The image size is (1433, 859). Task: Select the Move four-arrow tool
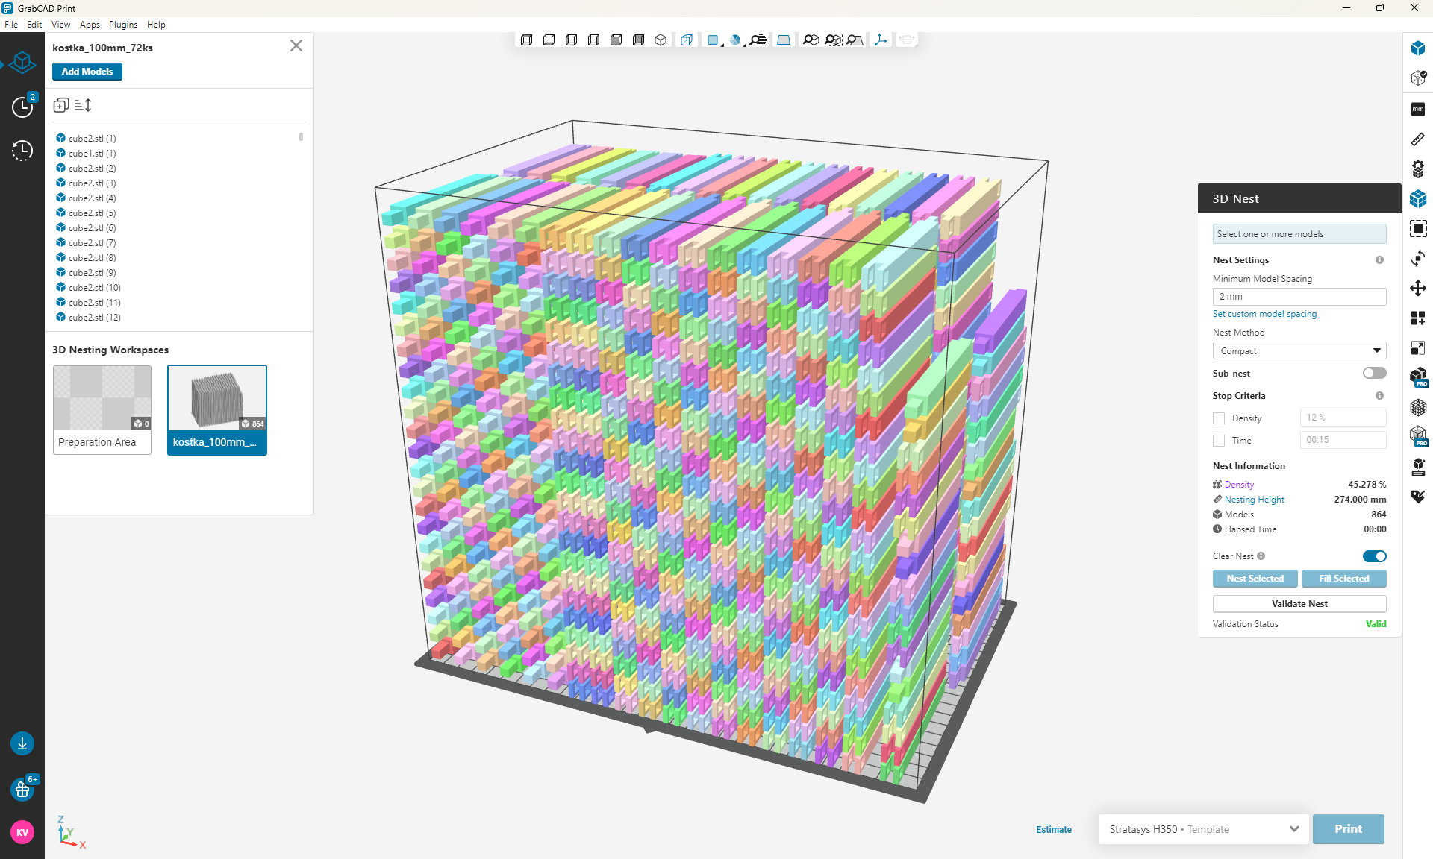tap(1418, 289)
